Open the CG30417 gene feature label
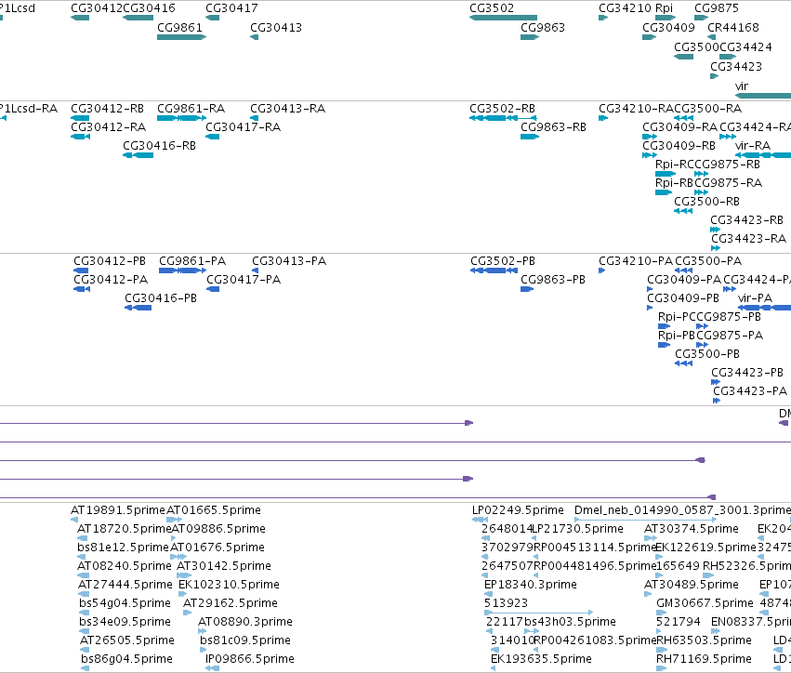Screen dimensions: 791x673 [231, 8]
